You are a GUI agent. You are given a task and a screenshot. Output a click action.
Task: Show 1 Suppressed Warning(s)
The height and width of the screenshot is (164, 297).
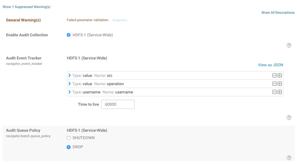[26, 7]
